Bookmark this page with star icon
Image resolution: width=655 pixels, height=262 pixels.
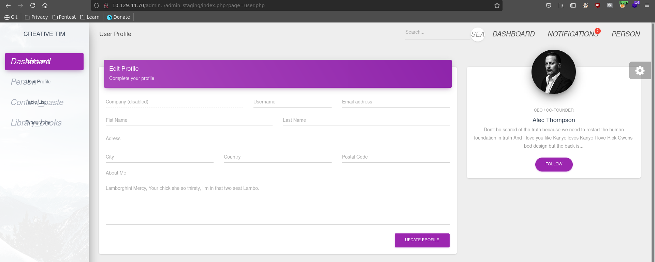tap(497, 5)
